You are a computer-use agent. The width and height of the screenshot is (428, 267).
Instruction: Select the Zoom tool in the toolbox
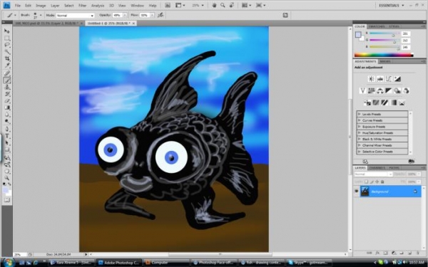7,178
